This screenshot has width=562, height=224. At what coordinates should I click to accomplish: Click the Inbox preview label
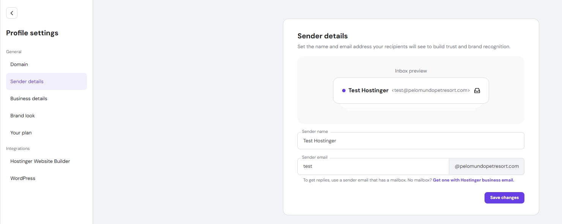[411, 71]
